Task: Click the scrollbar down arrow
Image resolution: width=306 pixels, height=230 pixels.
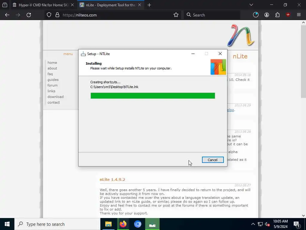Action: 303,216
